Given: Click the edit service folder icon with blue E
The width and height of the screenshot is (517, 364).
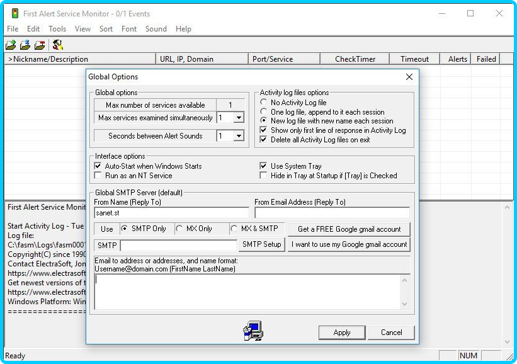Looking at the screenshot, I should tap(25, 45).
